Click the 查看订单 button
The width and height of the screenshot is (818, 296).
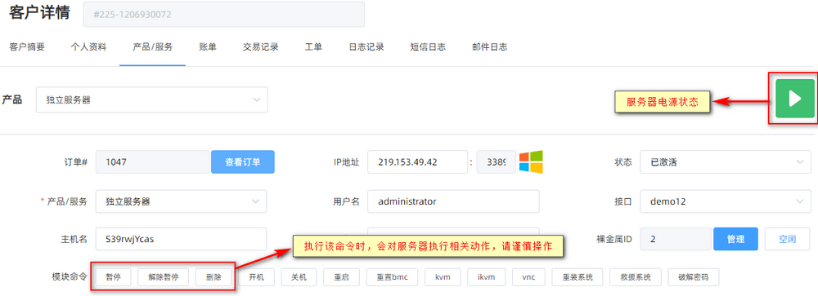(243, 162)
